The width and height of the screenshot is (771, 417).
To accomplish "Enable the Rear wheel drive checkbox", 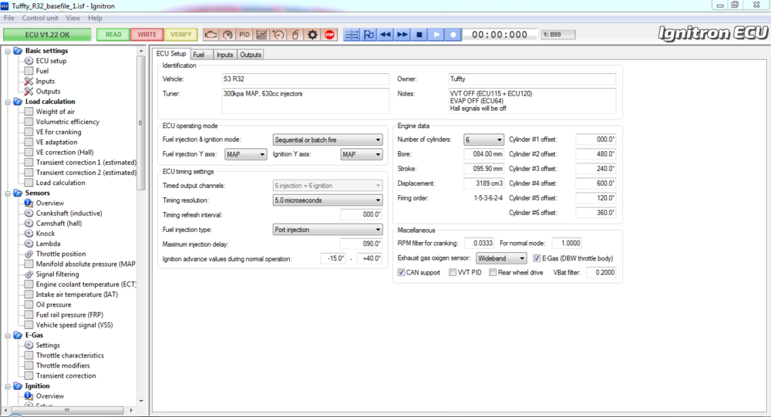I will point(493,272).
